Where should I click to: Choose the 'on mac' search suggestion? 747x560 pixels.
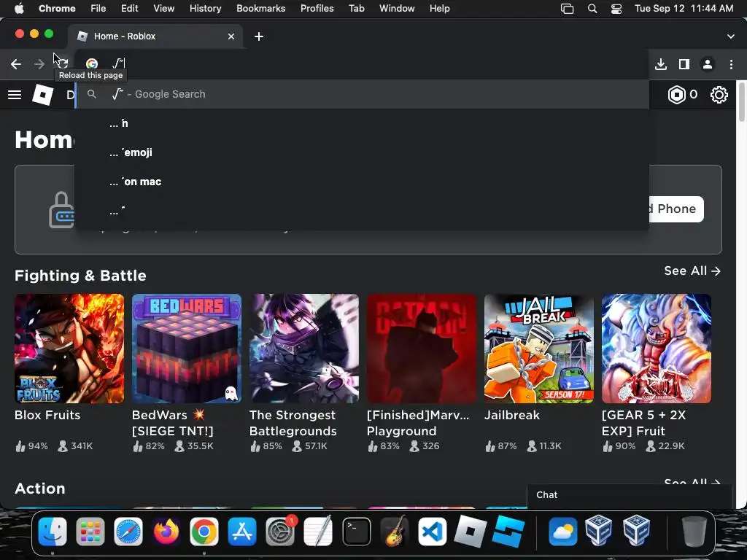362,182
